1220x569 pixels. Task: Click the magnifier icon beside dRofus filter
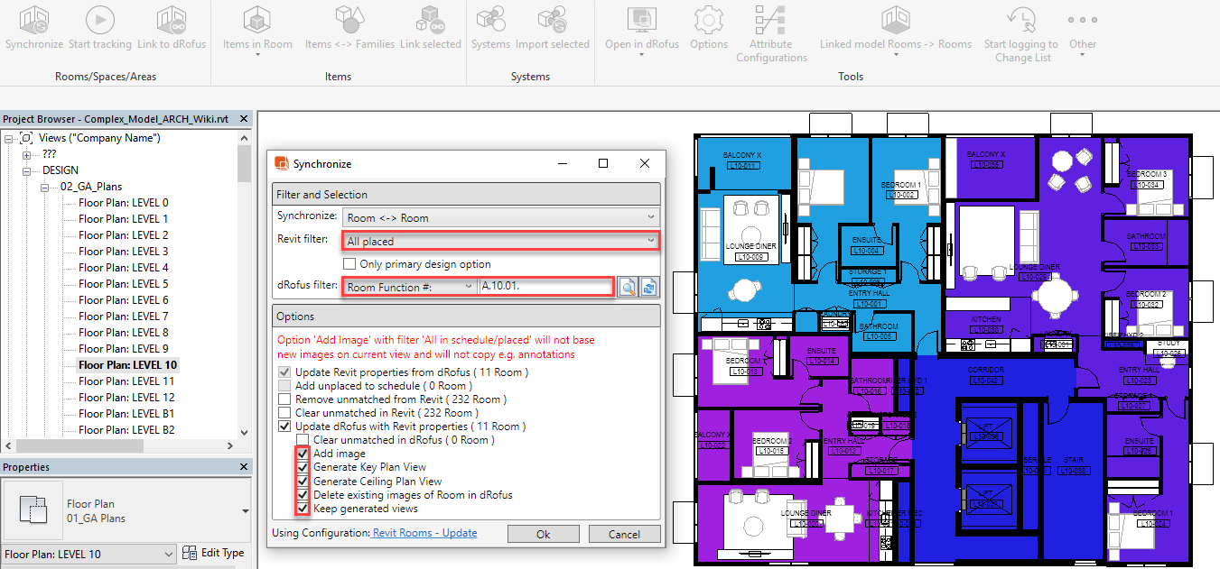coord(627,287)
